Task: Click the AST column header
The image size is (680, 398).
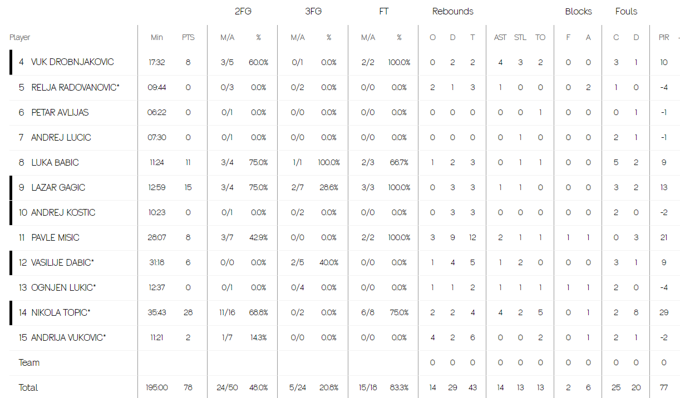Action: click(x=500, y=37)
